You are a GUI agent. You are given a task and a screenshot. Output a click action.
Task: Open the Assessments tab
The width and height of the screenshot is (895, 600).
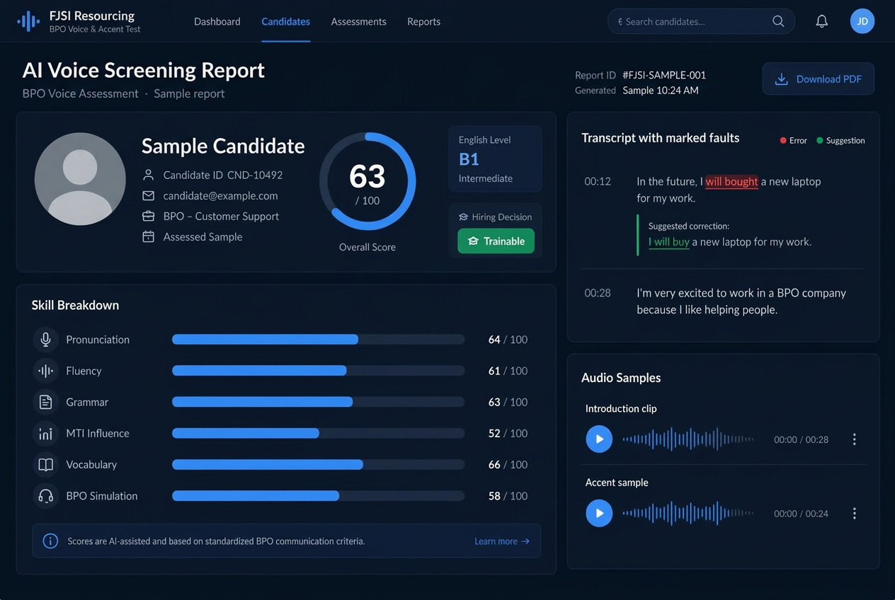pyautogui.click(x=358, y=22)
